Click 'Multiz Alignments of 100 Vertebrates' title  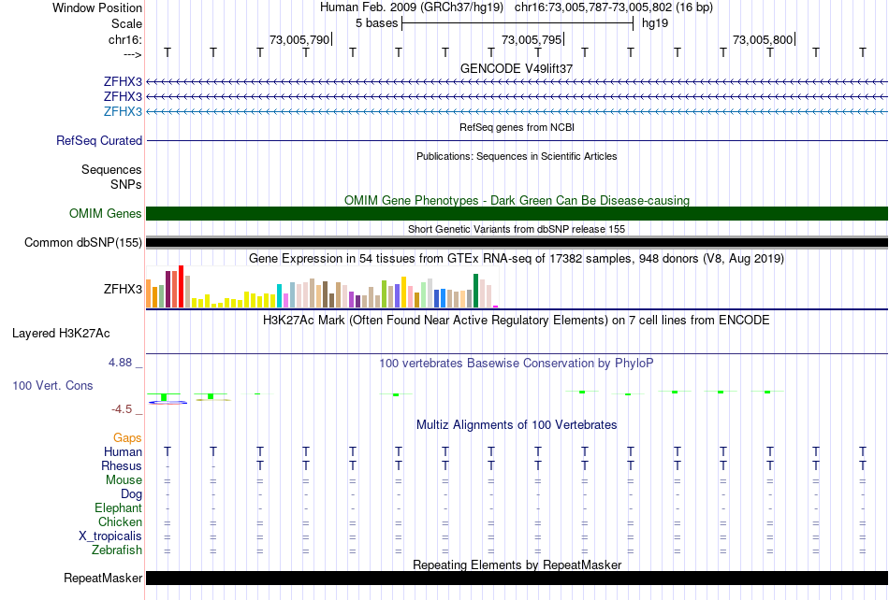517,425
